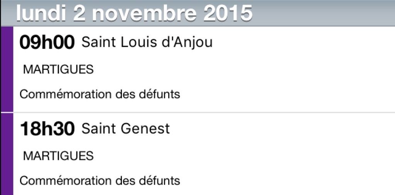The height and width of the screenshot is (195, 395).
Task: Click the word lundi in the header
Action: tap(41, 14)
